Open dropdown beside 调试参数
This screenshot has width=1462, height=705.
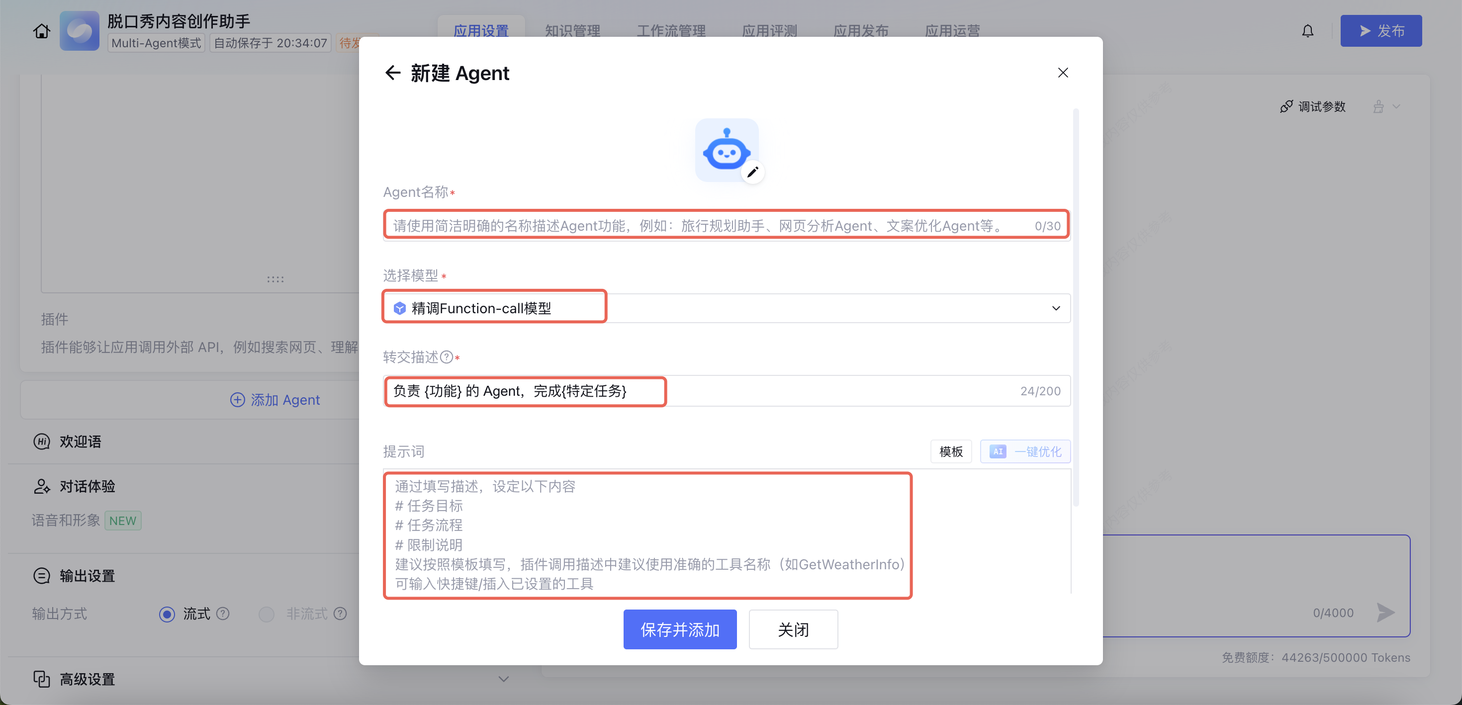[x=1397, y=107]
